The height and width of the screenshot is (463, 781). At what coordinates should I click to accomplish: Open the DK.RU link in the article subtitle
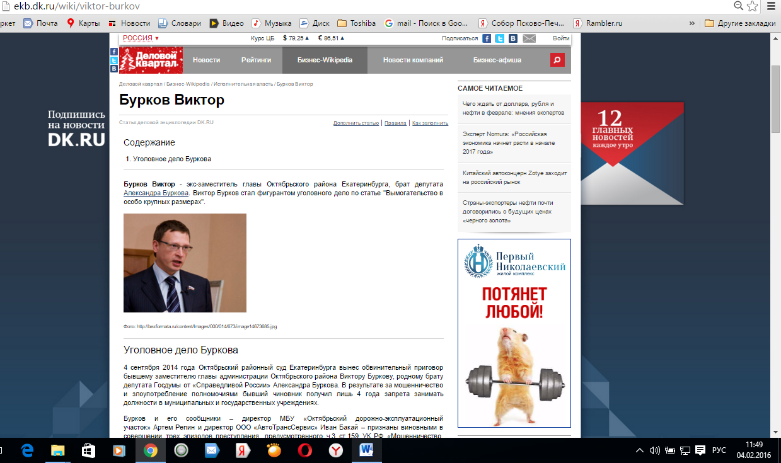tap(205, 123)
